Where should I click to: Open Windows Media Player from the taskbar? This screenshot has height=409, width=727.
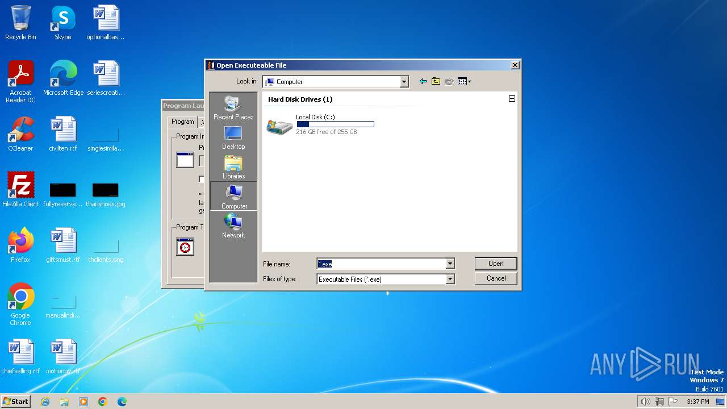[83, 402]
